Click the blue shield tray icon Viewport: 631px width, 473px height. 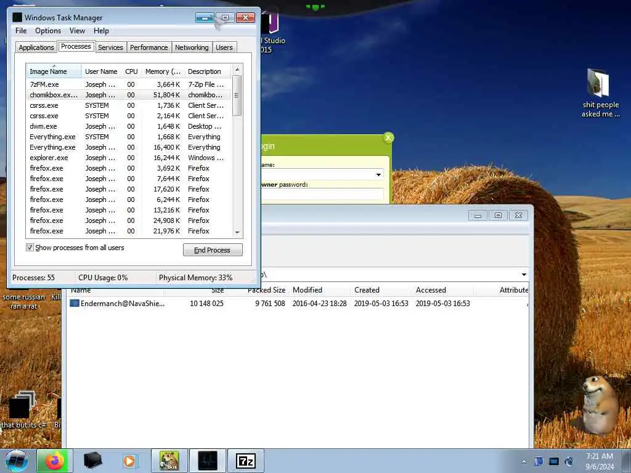click(x=539, y=461)
